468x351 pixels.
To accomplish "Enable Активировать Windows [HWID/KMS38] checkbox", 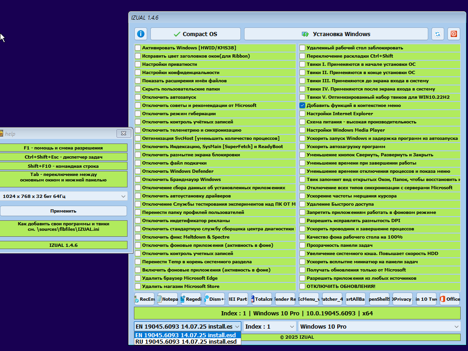I will pyautogui.click(x=138, y=48).
